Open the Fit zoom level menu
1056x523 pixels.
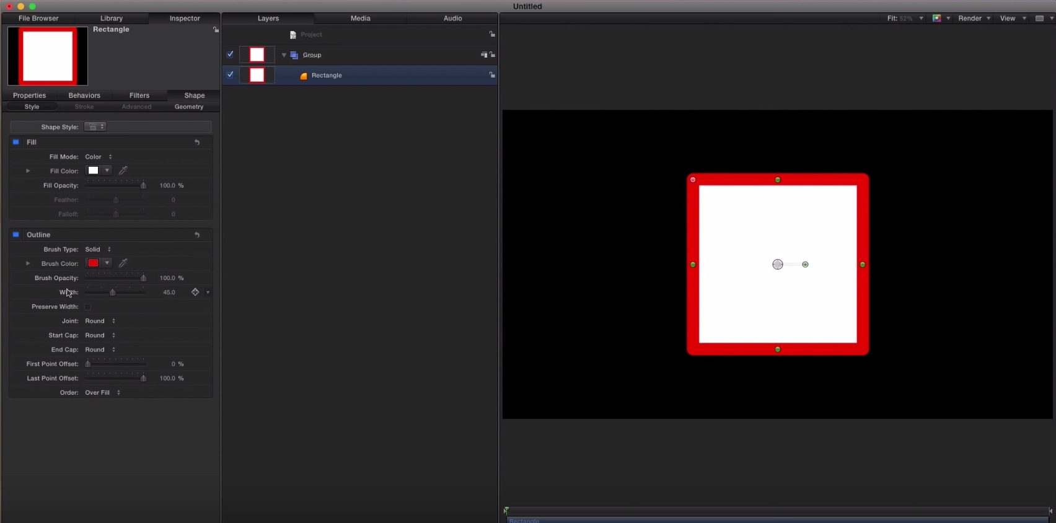[905, 19]
